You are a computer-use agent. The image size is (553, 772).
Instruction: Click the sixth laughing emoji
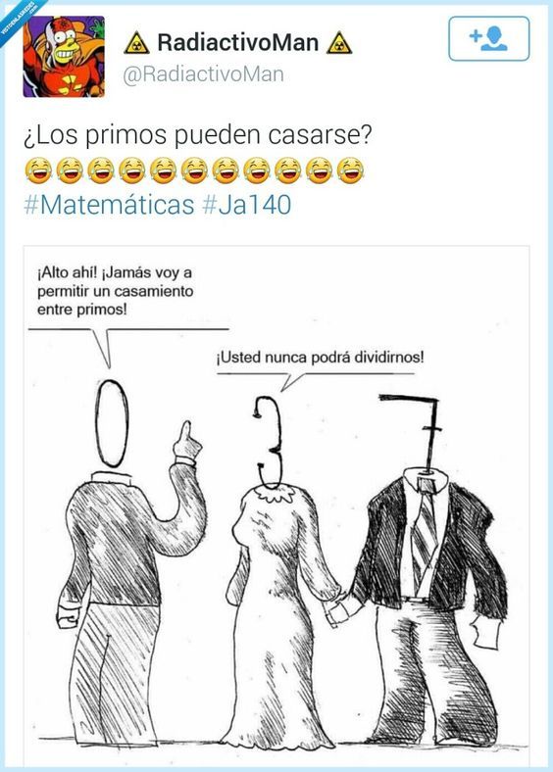click(194, 170)
